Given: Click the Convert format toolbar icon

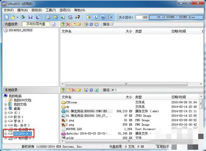Looking at the screenshot, I should pyautogui.click(x=63, y=17).
